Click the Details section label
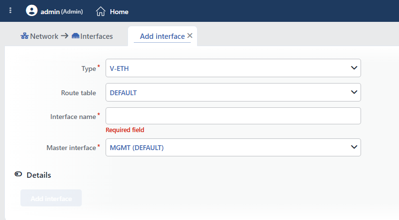Image resolution: width=399 pixels, height=220 pixels. click(x=38, y=175)
